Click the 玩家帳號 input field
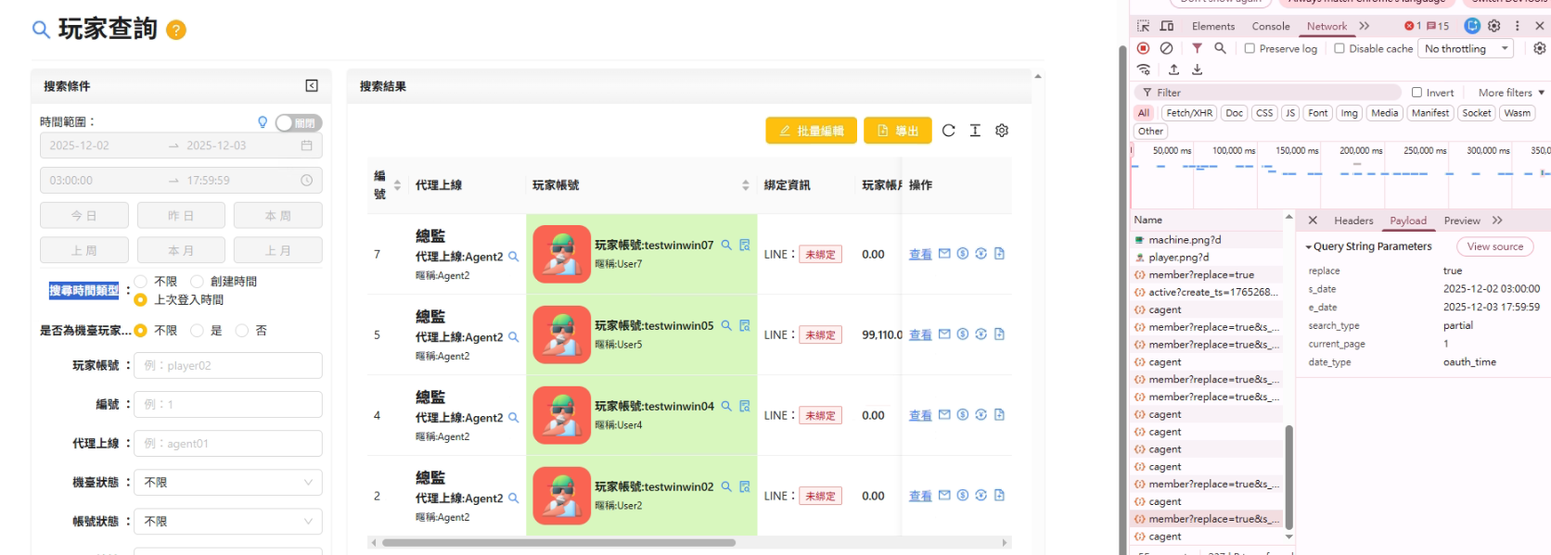The height and width of the screenshot is (555, 1551). pos(228,366)
